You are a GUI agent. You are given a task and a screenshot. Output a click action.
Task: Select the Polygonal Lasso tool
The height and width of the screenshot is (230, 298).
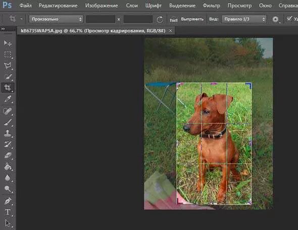(8, 66)
